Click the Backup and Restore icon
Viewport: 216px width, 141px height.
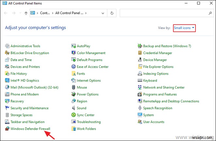tap(140, 46)
